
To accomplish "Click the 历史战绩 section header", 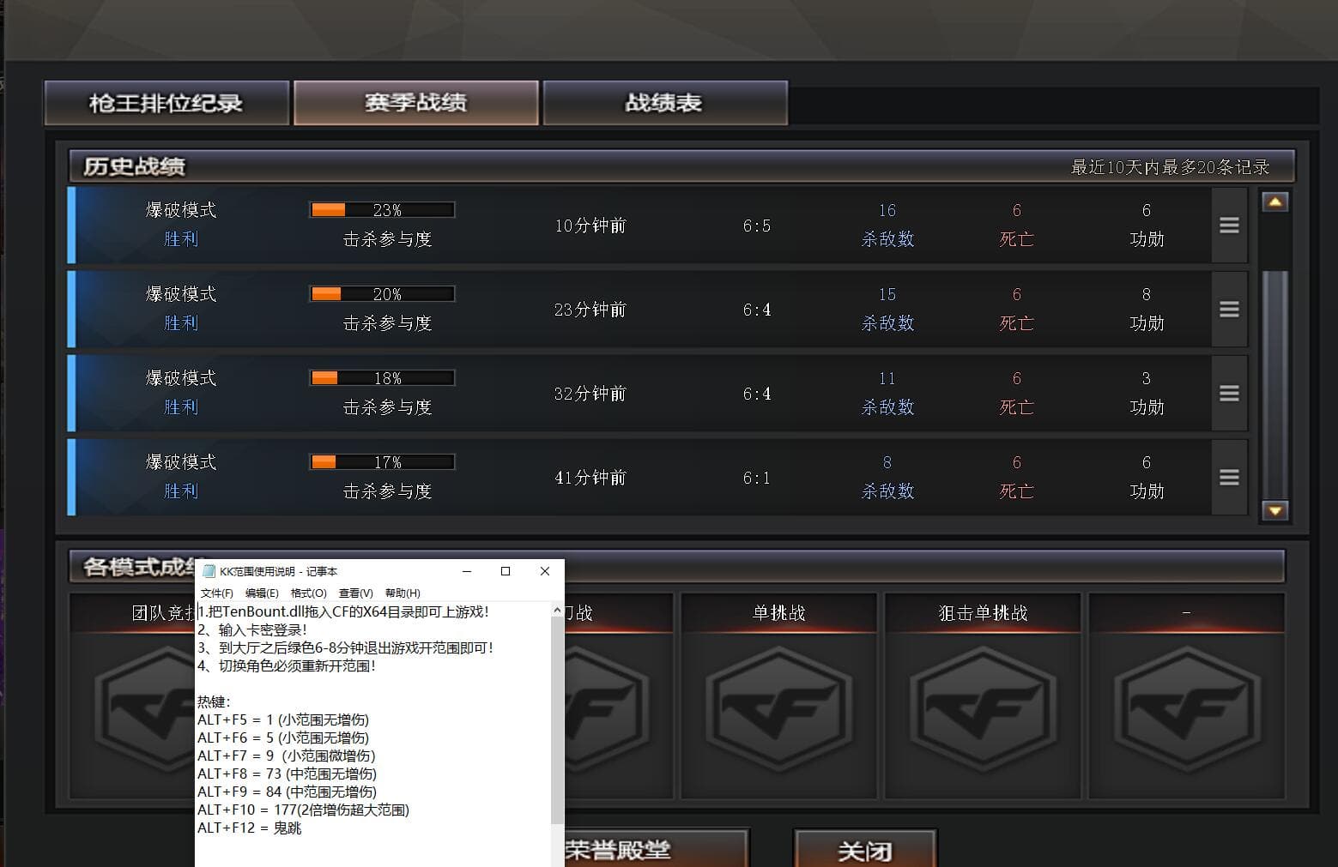I will [135, 166].
